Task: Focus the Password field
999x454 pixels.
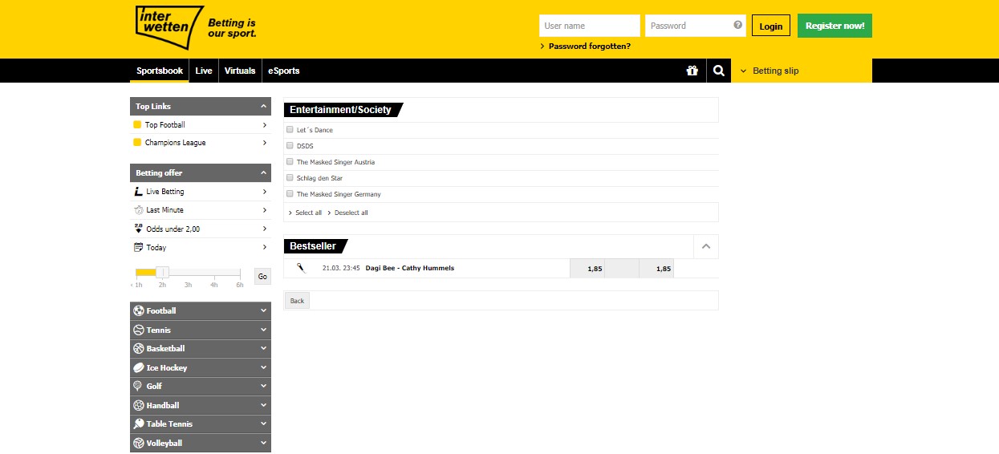Action: pos(696,26)
